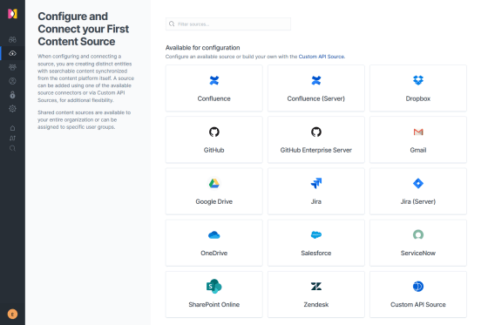Open the Custom API Source card

click(418, 295)
